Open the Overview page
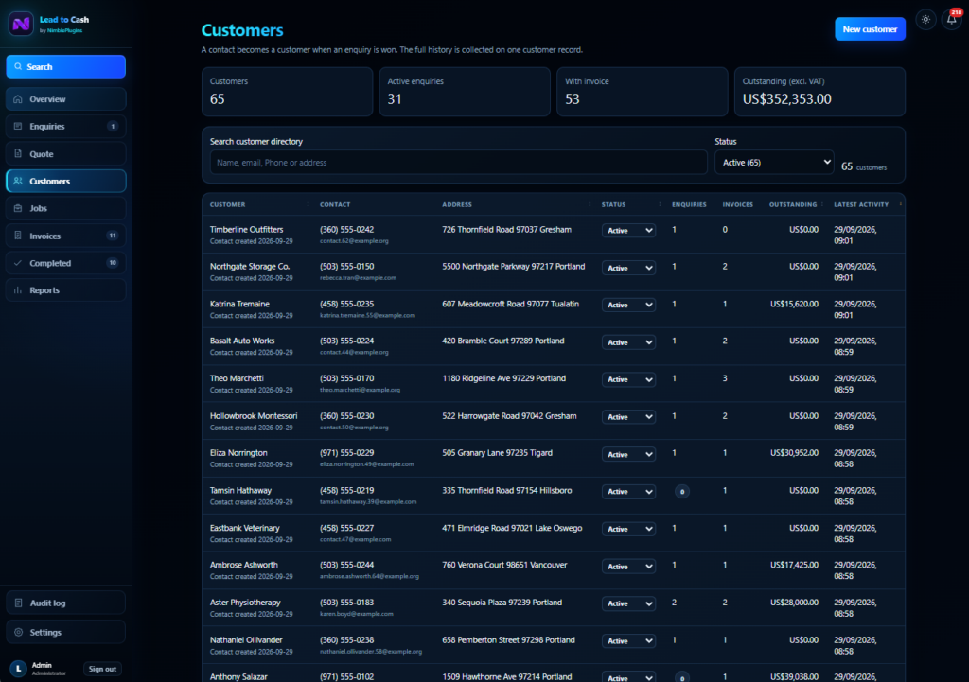Viewport: 969px width, 682px height. pyautogui.click(x=66, y=98)
